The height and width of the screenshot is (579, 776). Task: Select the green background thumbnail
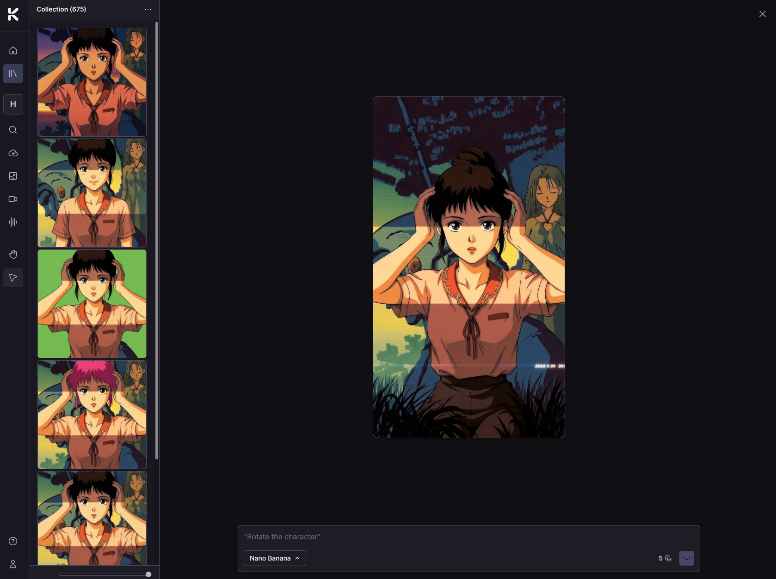(92, 304)
